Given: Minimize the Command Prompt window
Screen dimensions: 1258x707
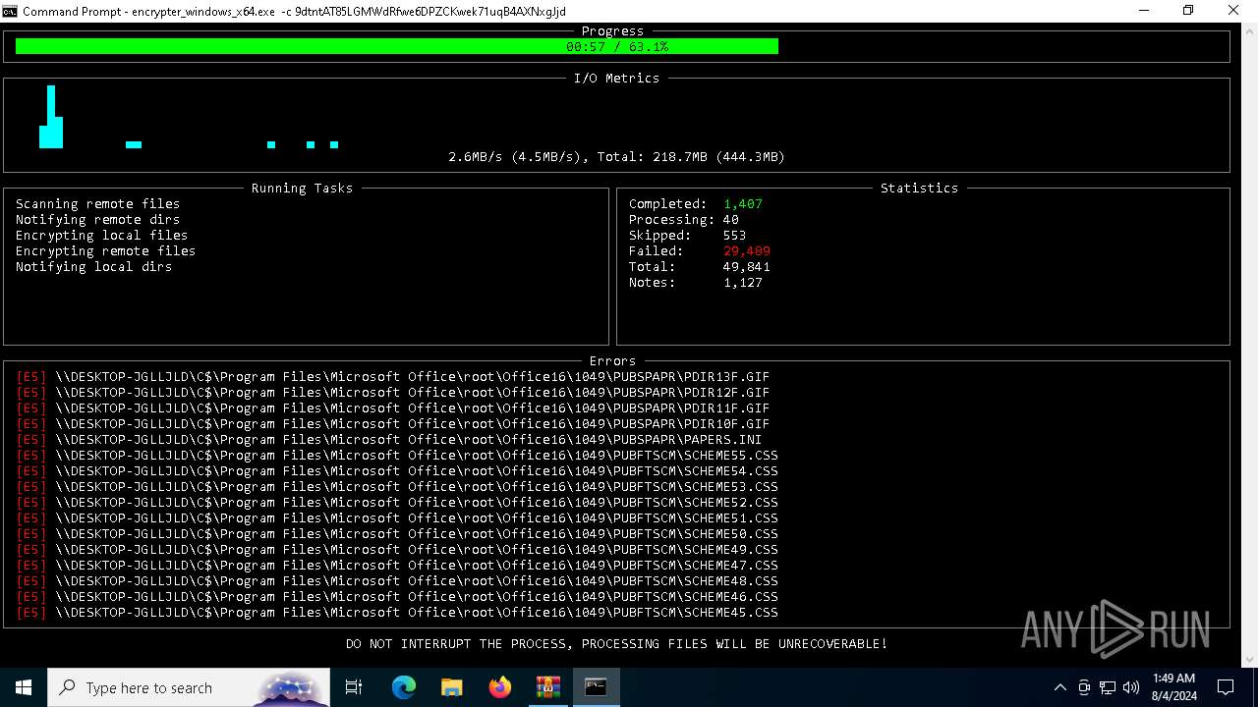Looking at the screenshot, I should click(x=1144, y=11).
